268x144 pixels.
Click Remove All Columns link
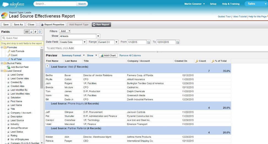click(x=130, y=56)
